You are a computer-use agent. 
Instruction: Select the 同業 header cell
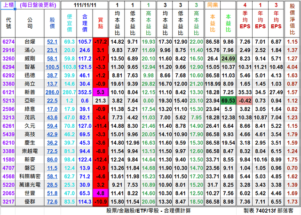pyautogui.click(x=213, y=5)
